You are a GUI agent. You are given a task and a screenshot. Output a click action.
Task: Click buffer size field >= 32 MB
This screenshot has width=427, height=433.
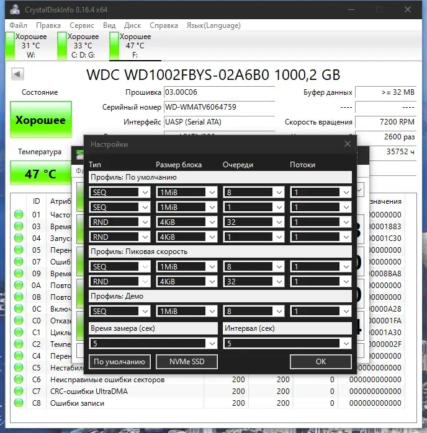[385, 92]
